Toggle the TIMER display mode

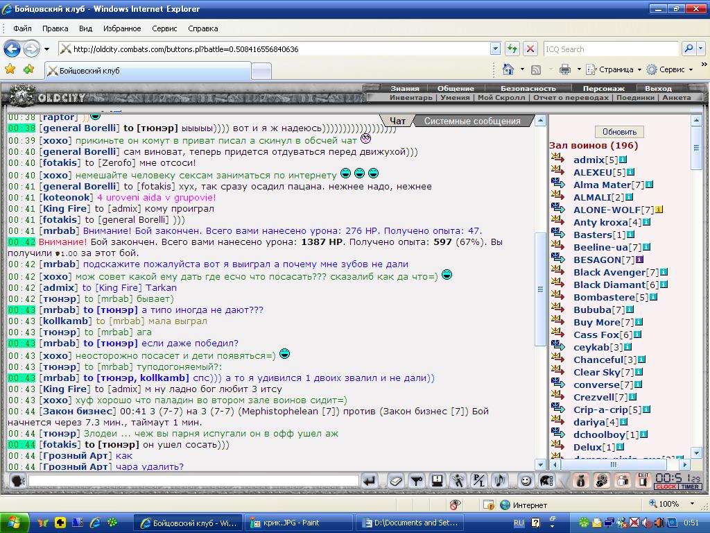pos(690,487)
